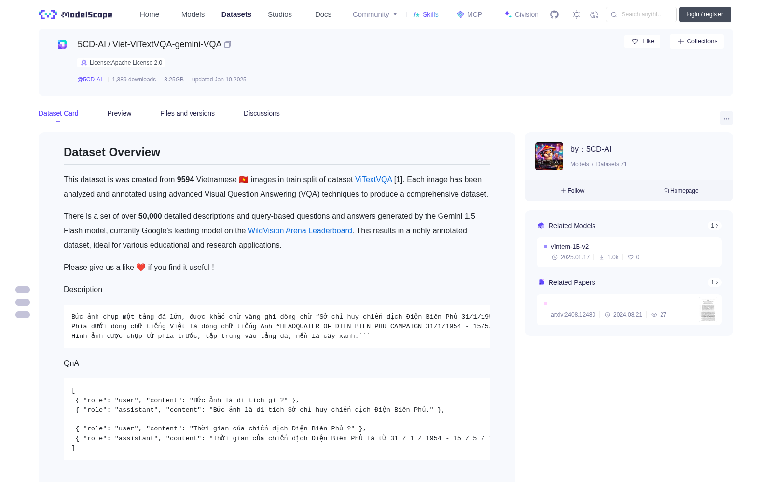772x482 pixels.
Task: Click the login / register button
Action: coord(705,14)
